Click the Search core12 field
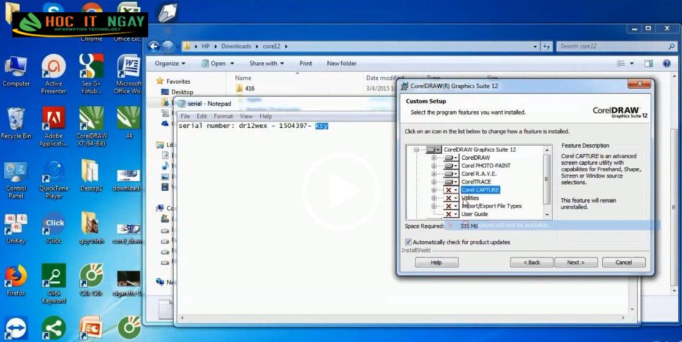The image size is (682, 342). pos(616,46)
